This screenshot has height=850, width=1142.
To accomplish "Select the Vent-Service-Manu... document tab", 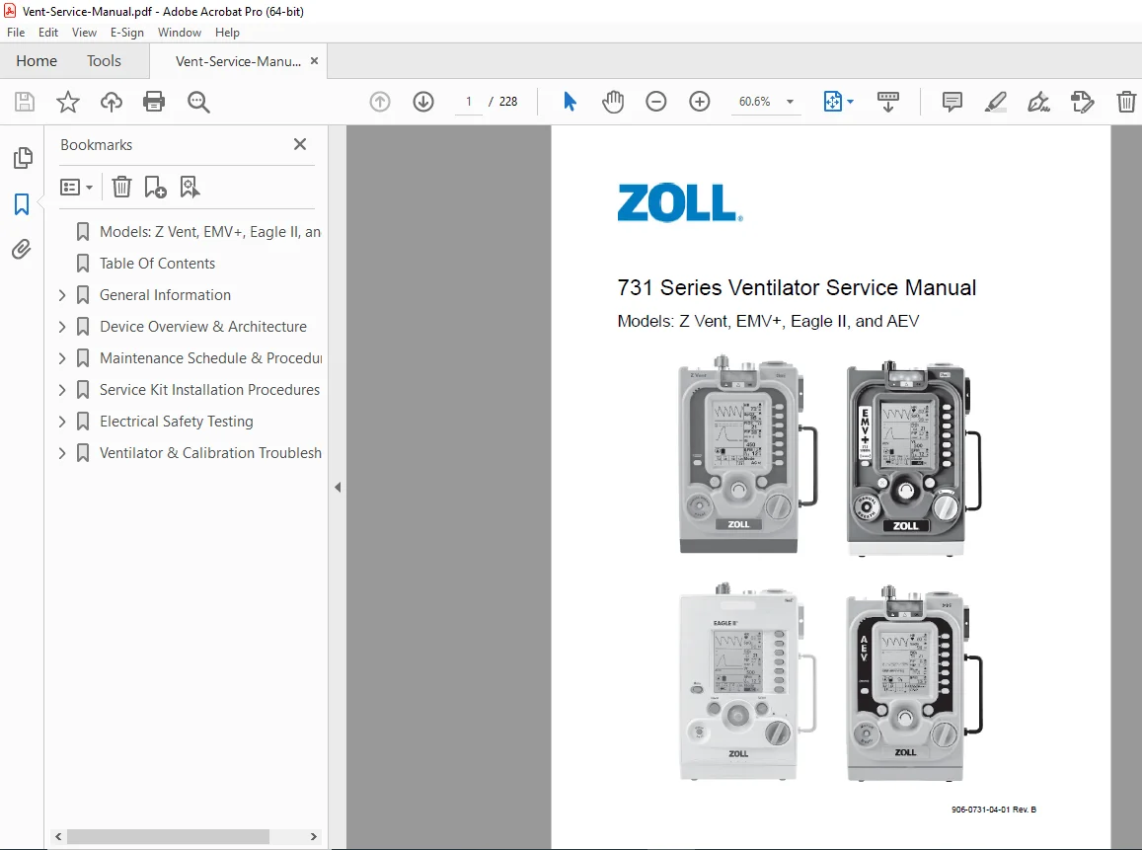I will (238, 61).
